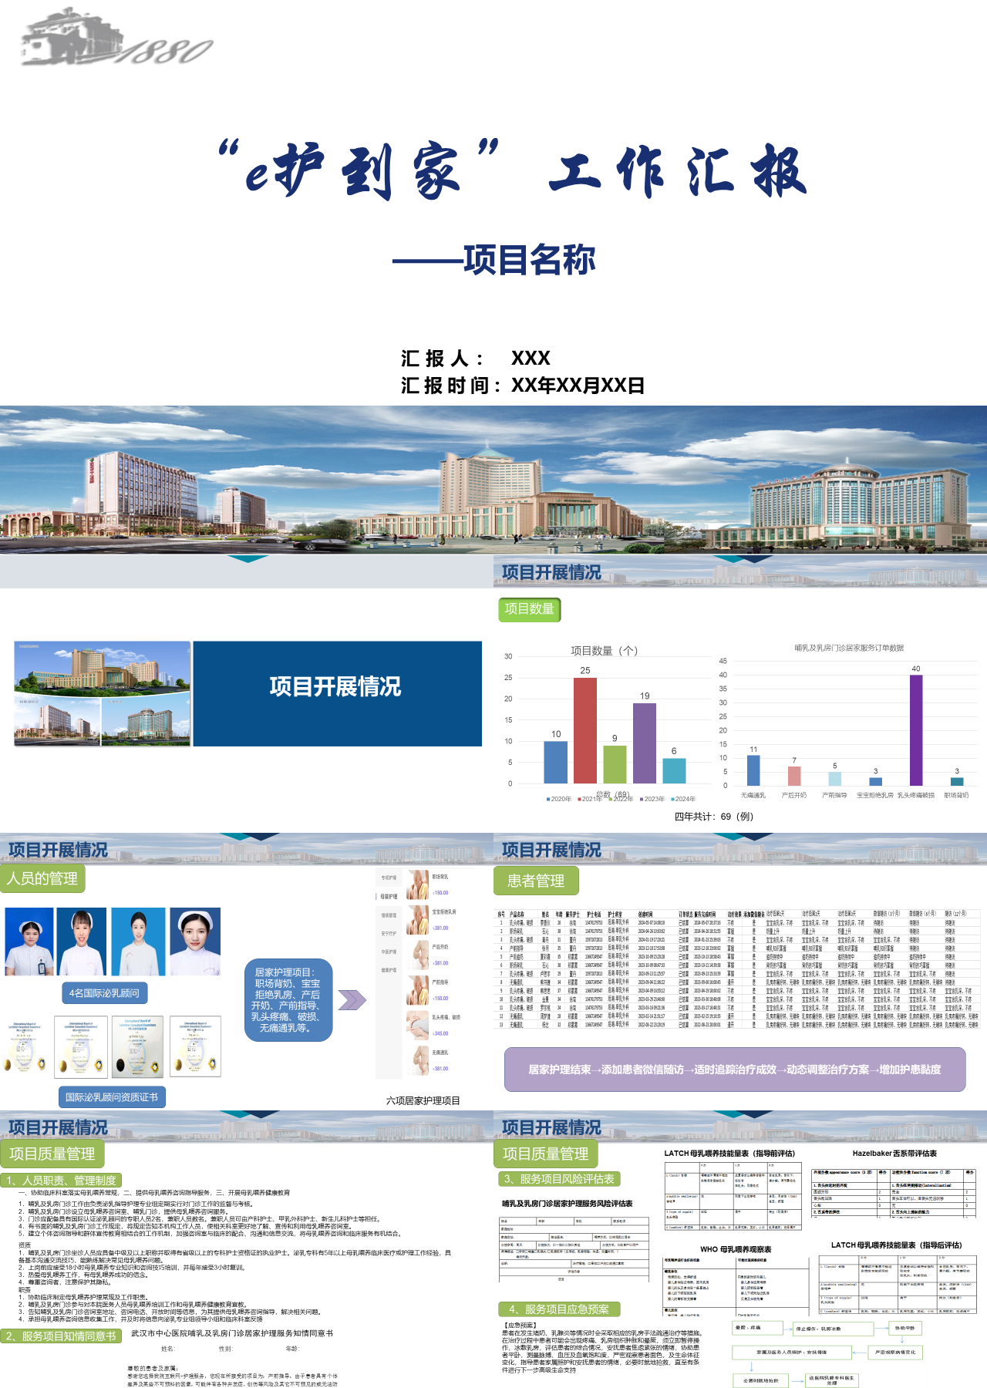Image resolution: width=987 pixels, height=1388 pixels.
Task: Click the tall purple 乳头疼痛破损 bar labeled 40
Action: (916, 730)
